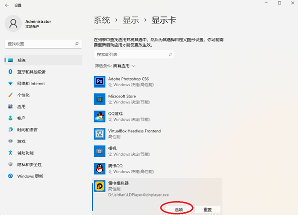Go to 时间和语言 settings page
The height and width of the screenshot is (215, 298).
point(44,129)
